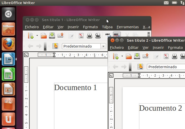Open Print preview in Sen título 1 toolbar
The width and height of the screenshot is (185, 129).
coord(98,36)
